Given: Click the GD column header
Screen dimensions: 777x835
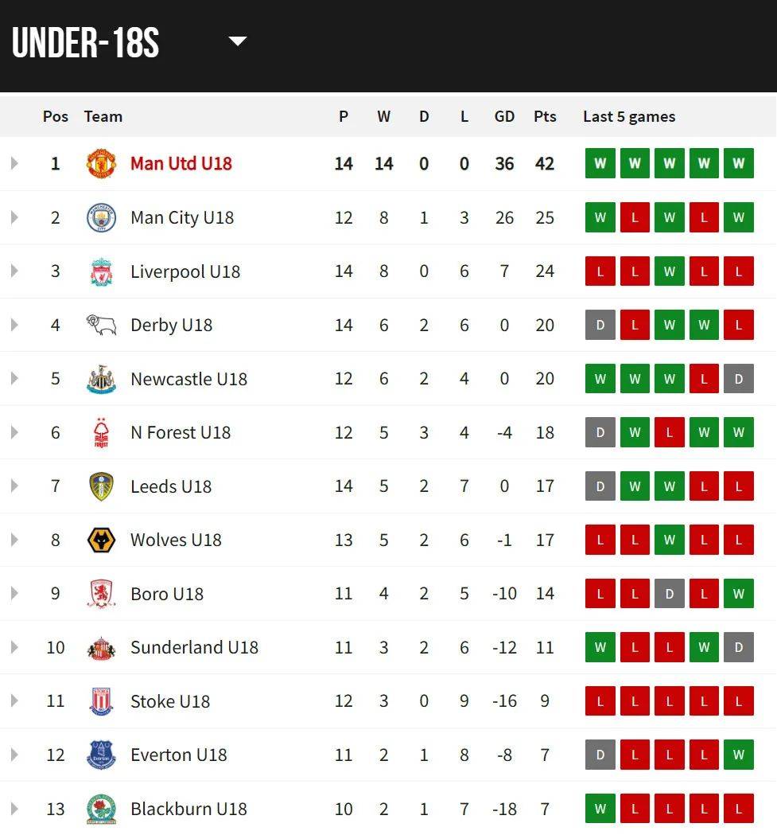Looking at the screenshot, I should (x=504, y=117).
